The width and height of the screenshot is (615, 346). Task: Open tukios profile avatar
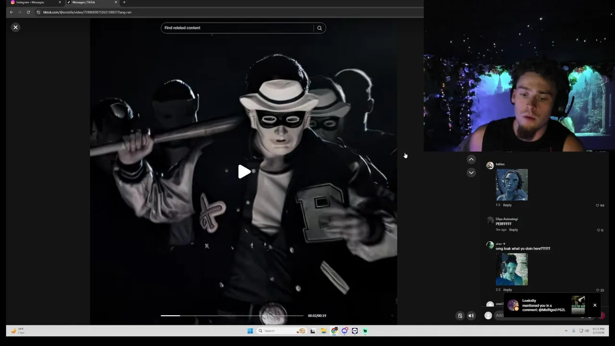coord(490,165)
